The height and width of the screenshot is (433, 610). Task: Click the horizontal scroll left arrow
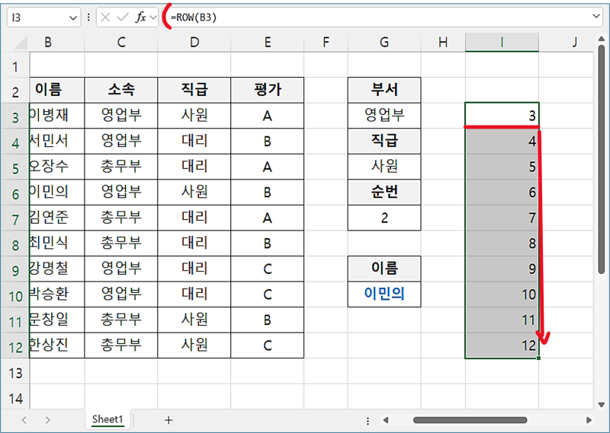tap(386, 419)
